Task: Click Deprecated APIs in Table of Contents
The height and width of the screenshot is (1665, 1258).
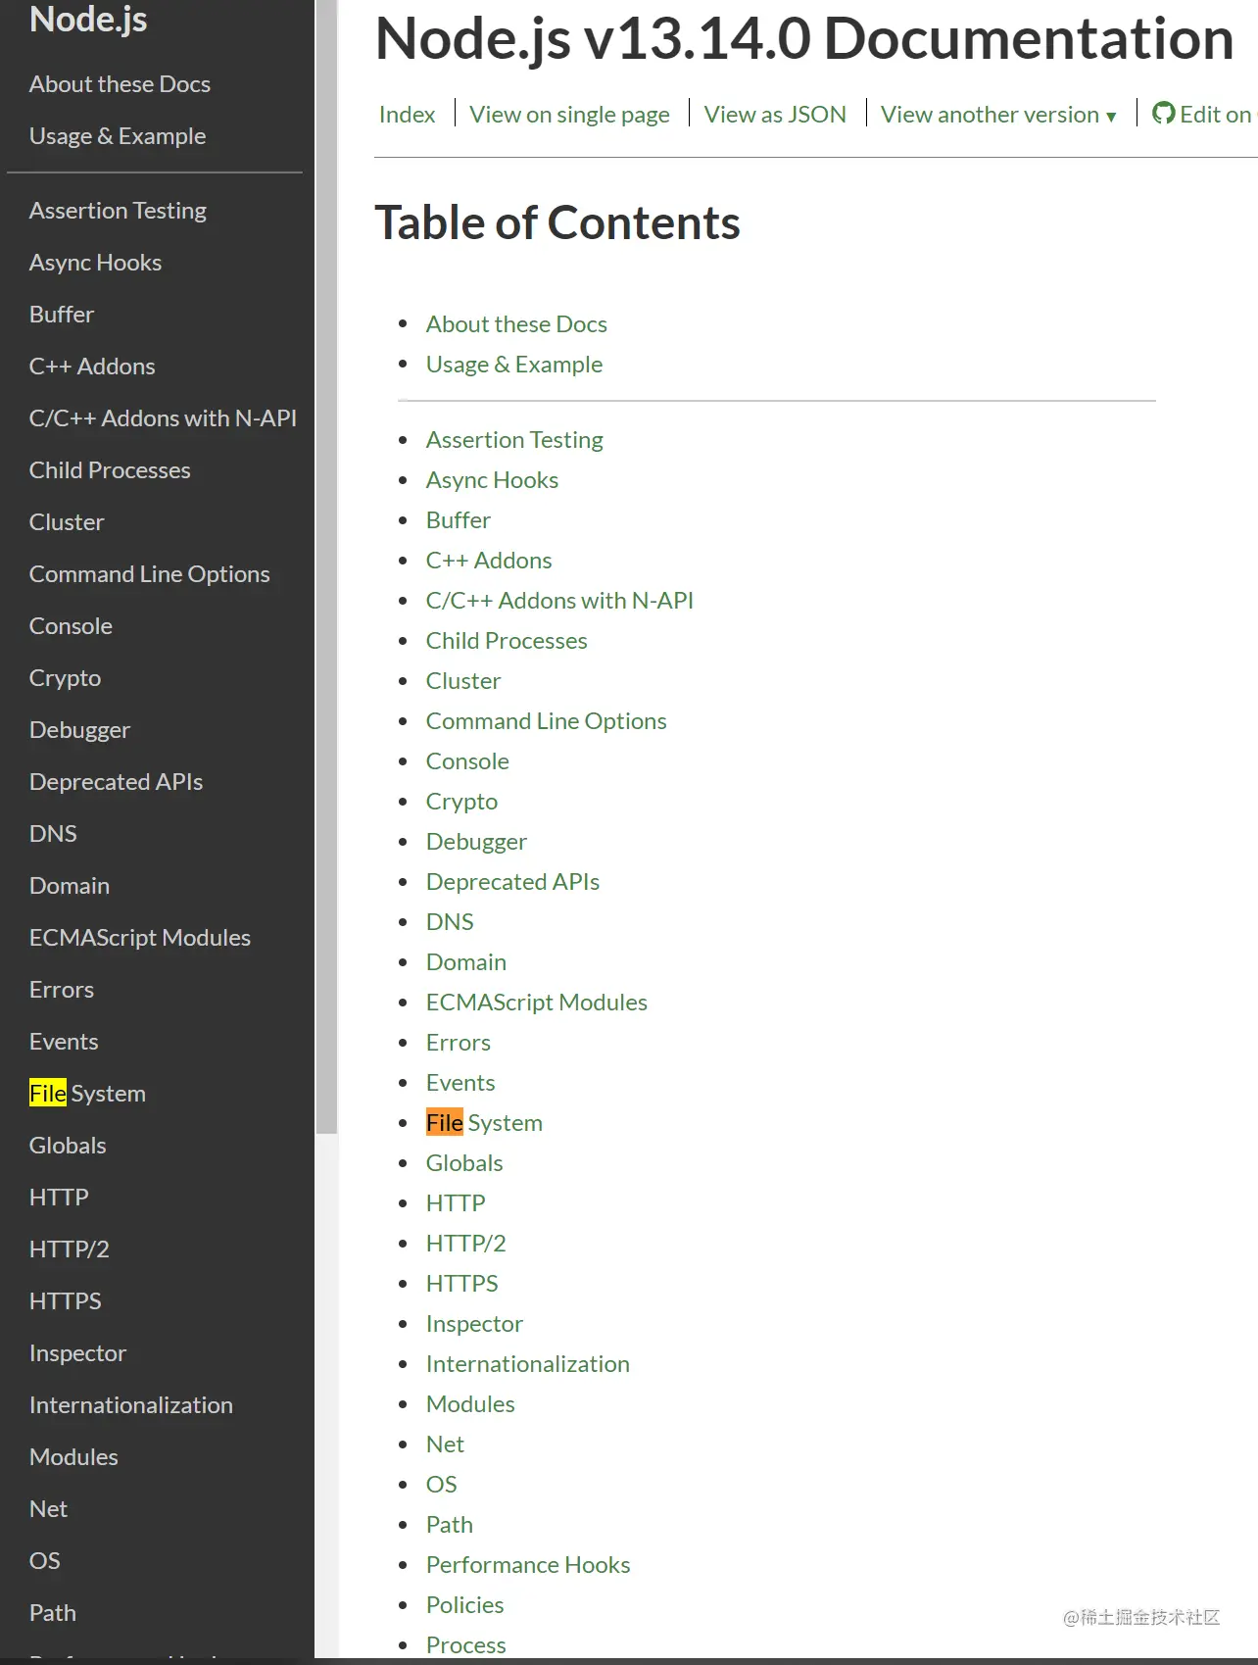Action: (x=512, y=882)
